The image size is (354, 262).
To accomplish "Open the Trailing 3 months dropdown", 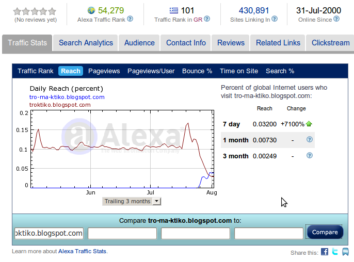I will pyautogui.click(x=132, y=201).
